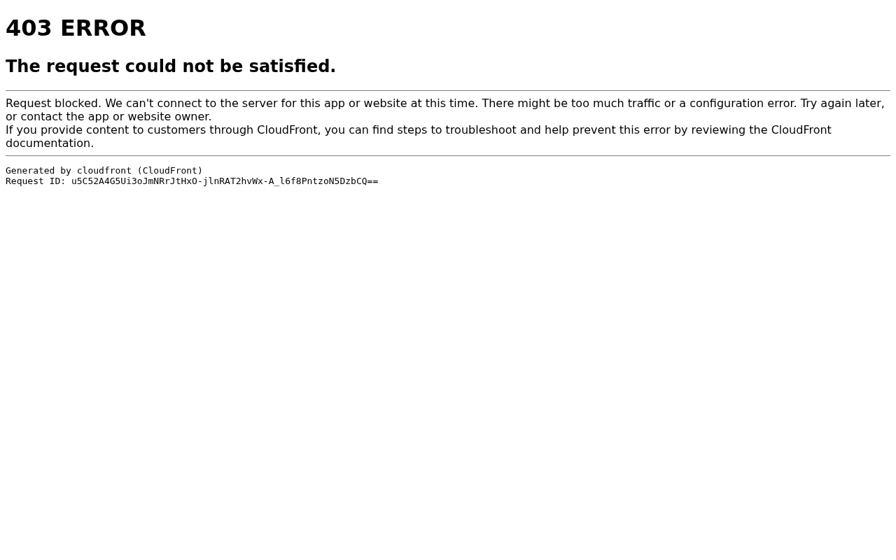The height and width of the screenshot is (560, 896).
Task: Click the "403 ERROR" heading
Action: coord(76,28)
